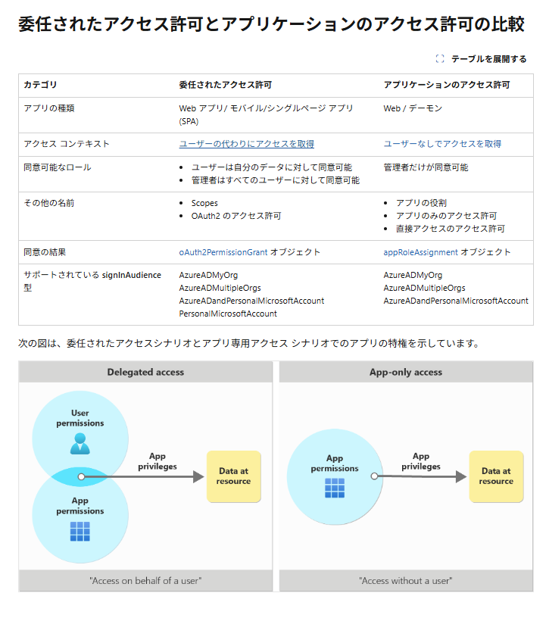Viewport: 549px width, 618px height.
Task: Click the サポートされている signInAudience 型 label
Action: click(x=92, y=282)
